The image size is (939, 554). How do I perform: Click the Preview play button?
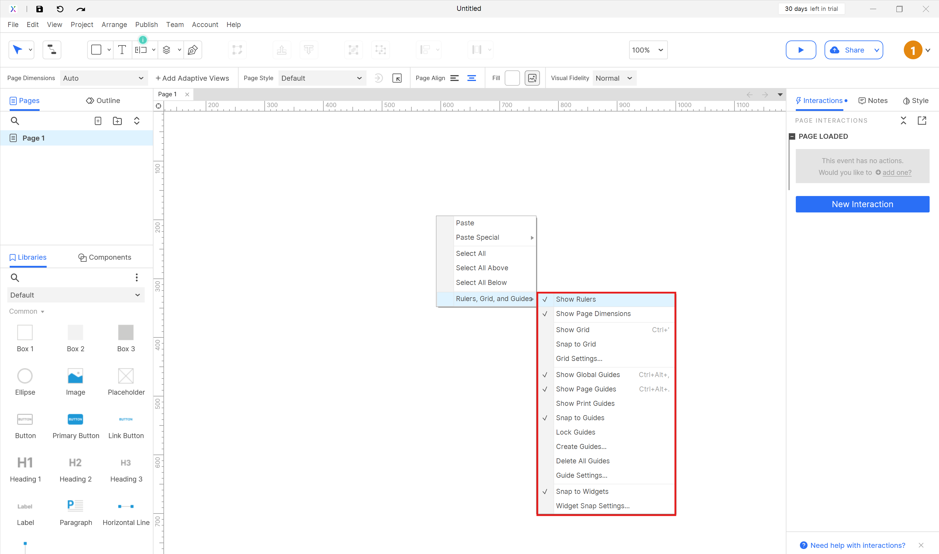[800, 50]
